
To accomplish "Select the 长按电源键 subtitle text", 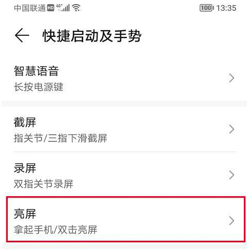I will [39, 87].
